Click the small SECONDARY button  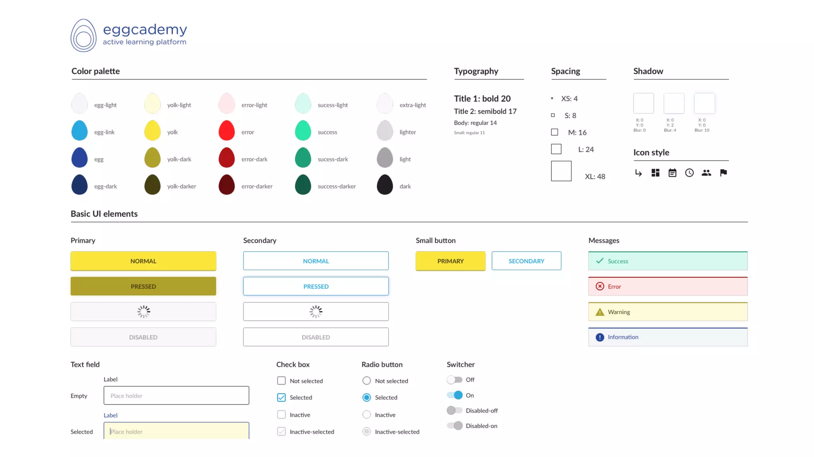click(x=526, y=261)
